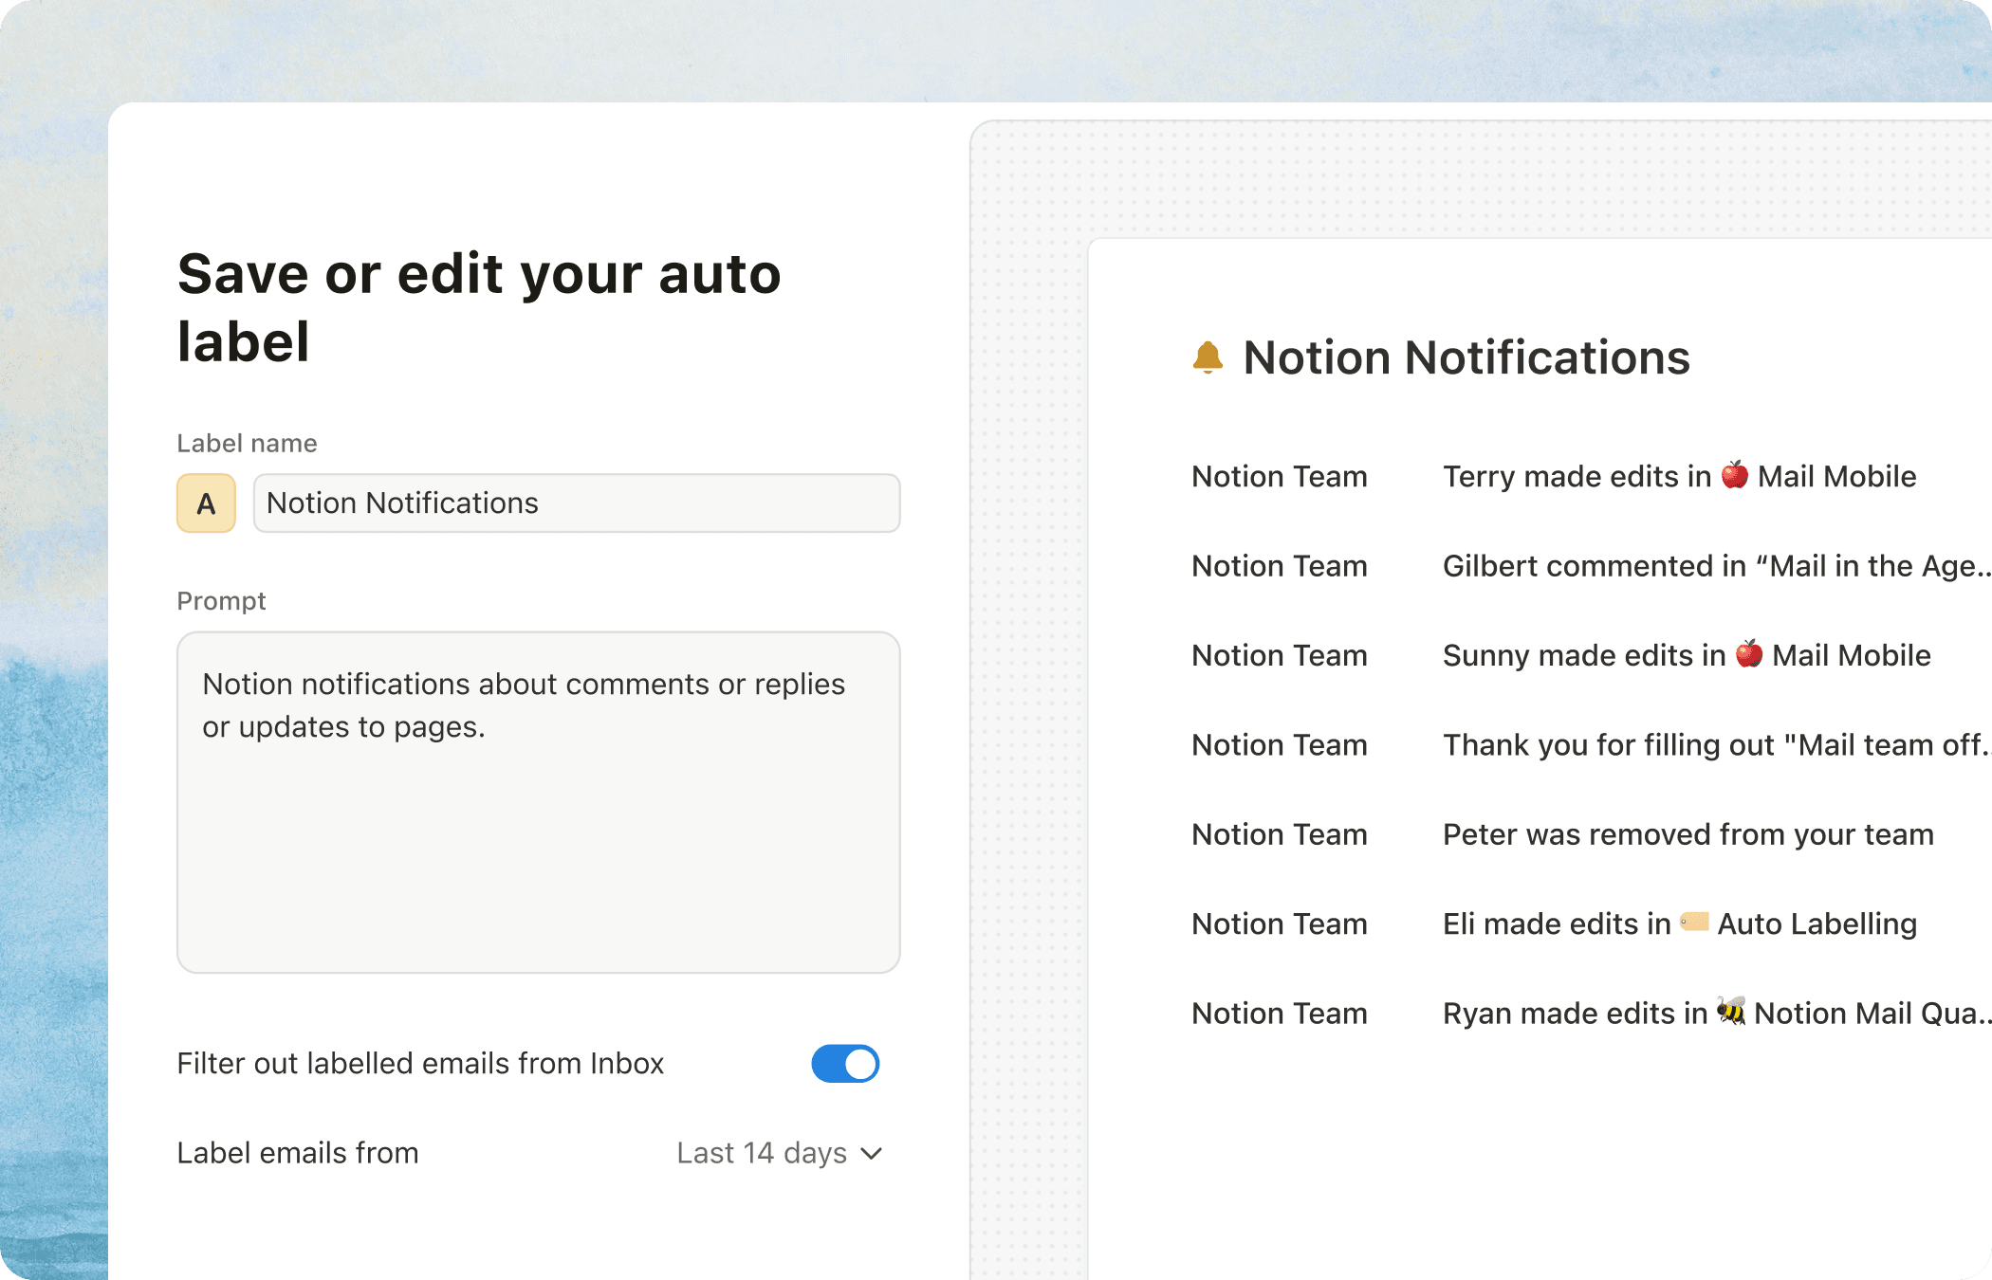
Task: Select the "Thank you for filling out" email
Action: click(1698, 744)
